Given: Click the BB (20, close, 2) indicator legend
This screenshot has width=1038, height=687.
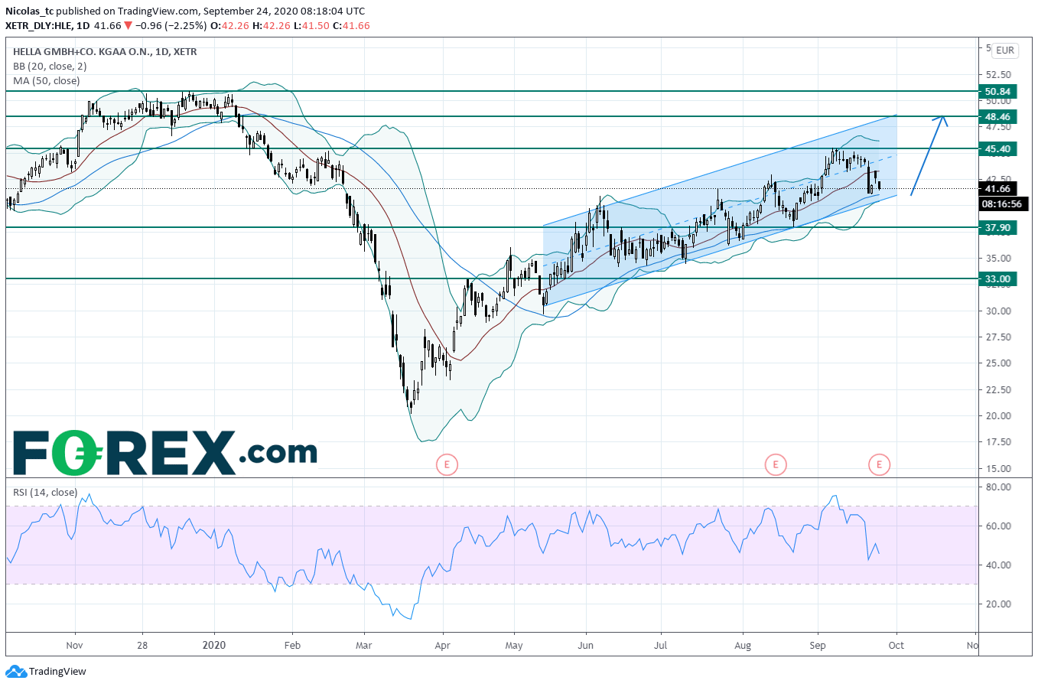Looking at the screenshot, I should point(50,67).
